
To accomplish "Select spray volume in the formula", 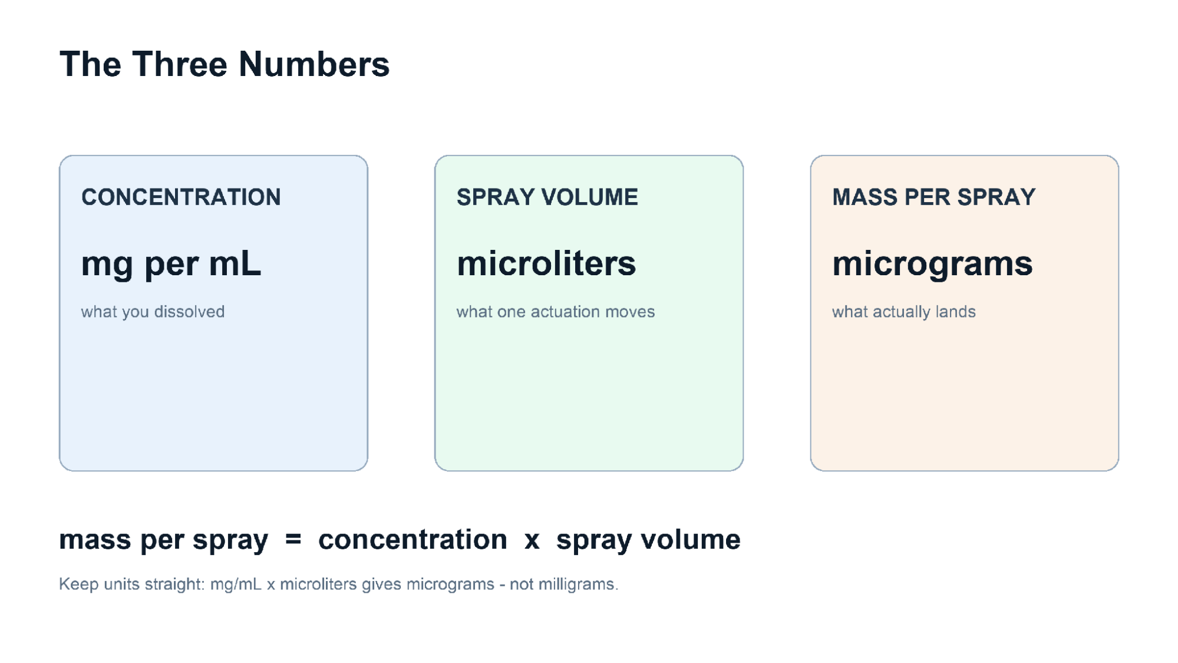I will pos(648,540).
